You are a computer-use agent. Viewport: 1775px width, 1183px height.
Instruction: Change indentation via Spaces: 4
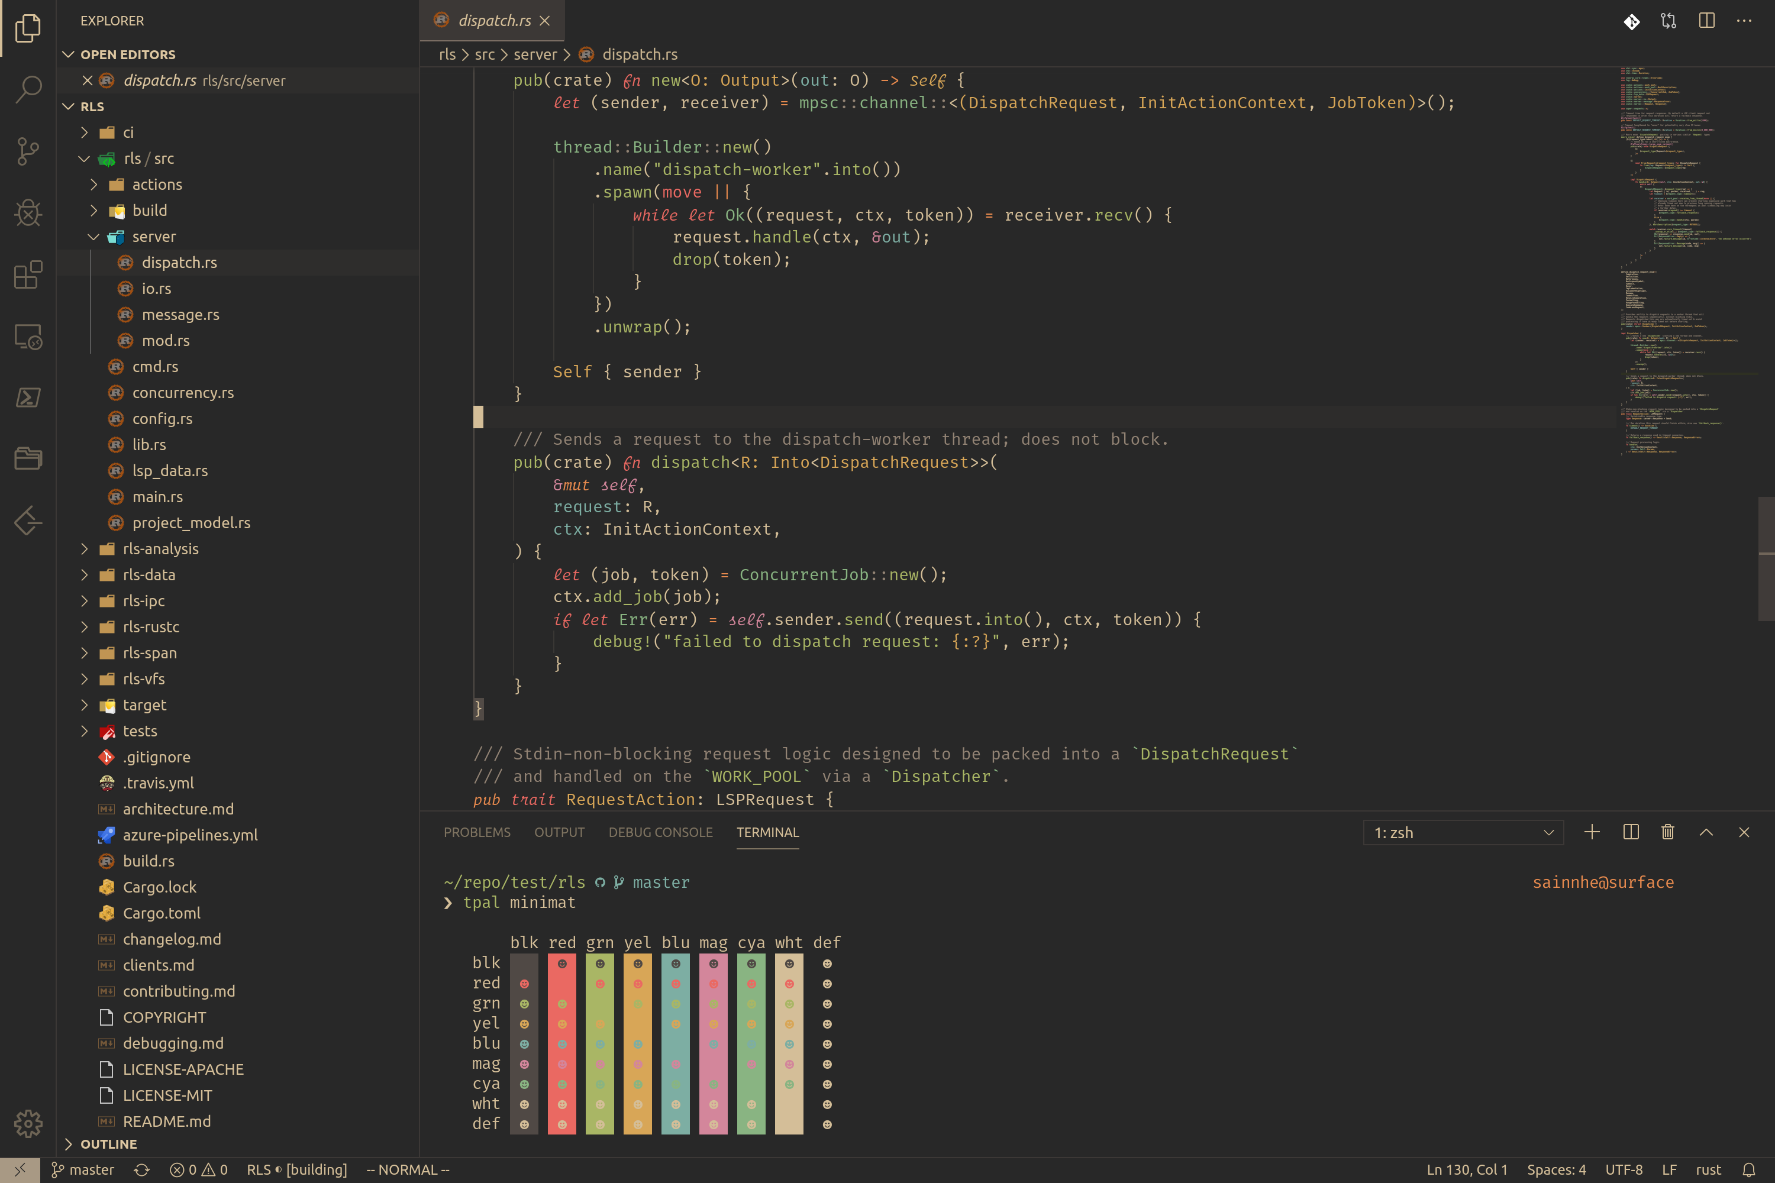[x=1556, y=1169]
